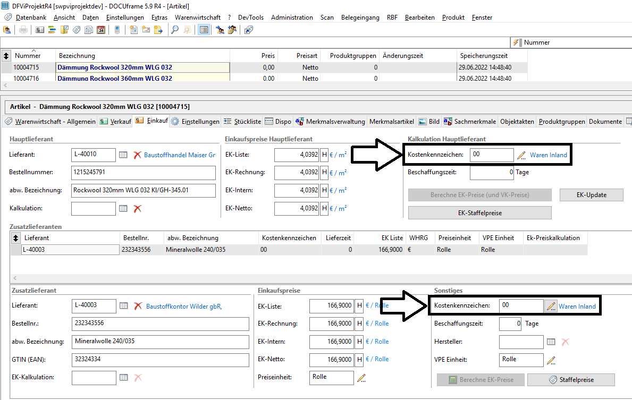Screen dimensions: 632x400
Task: Click the € / m² unit beside EK-Liste
Action: [338, 155]
